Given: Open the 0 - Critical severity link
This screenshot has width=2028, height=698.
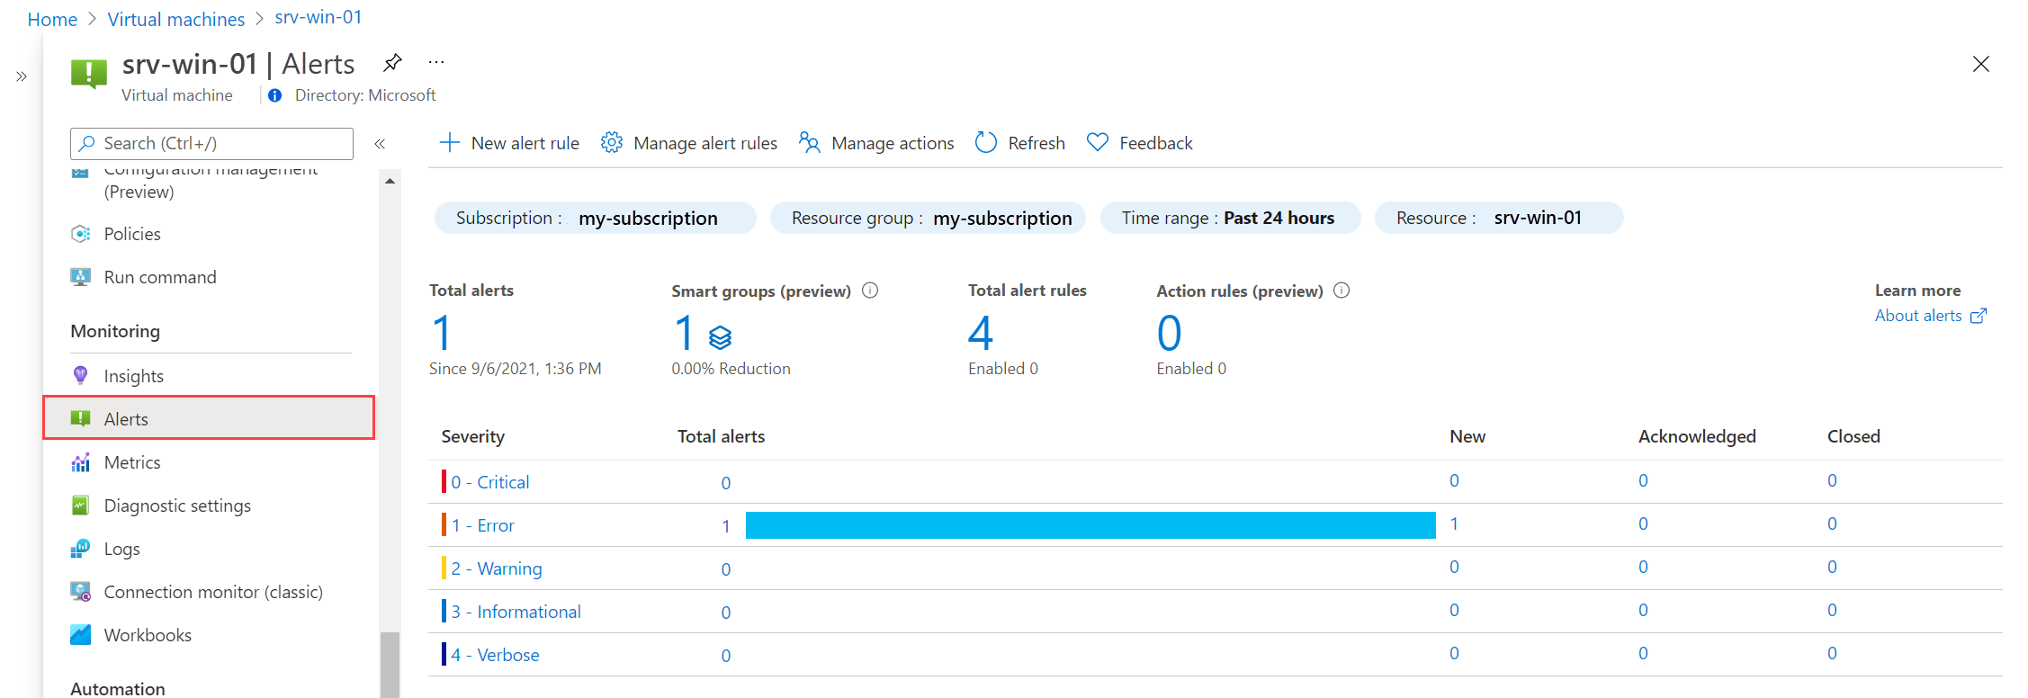Looking at the screenshot, I should click(x=490, y=482).
